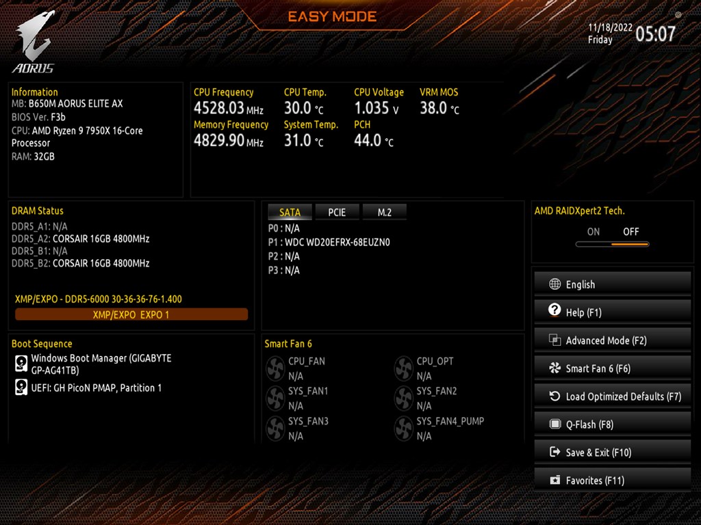The height and width of the screenshot is (525, 701).
Task: Click the XMP/EXPO DDR5-6000 timing text
Action: click(x=99, y=299)
